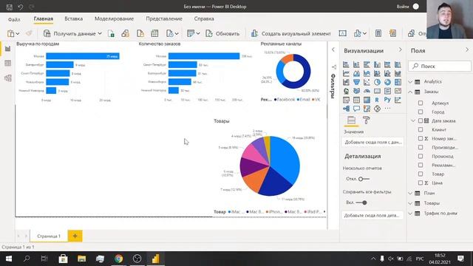473x266 pixels.
Task: Open Chrome from the Windows taskbar
Action: [x=118, y=259]
